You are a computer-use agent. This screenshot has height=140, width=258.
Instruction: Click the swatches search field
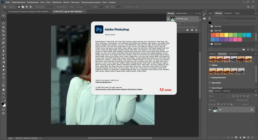[x=233, y=18]
